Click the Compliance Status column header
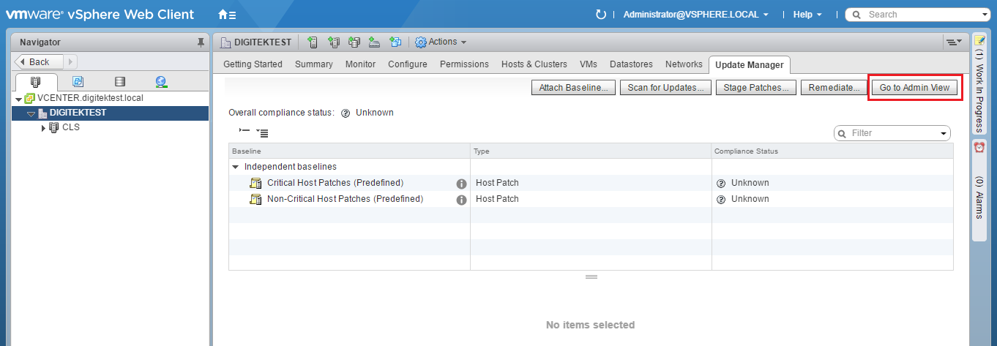997x346 pixels. point(832,151)
